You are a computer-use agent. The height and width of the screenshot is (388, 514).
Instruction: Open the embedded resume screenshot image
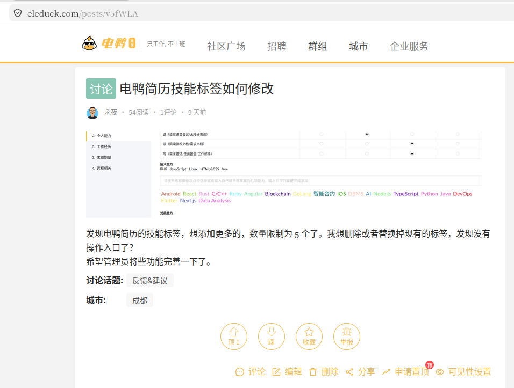coord(283,174)
